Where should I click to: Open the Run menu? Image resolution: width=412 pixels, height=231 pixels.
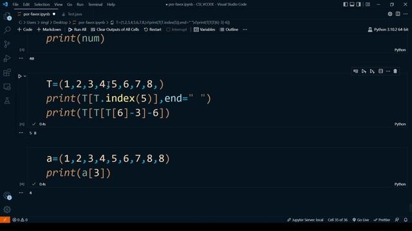click(x=80, y=4)
